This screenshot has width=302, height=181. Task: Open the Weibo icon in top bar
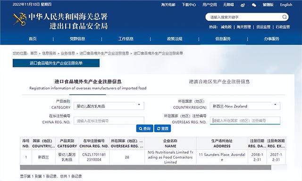243,5
